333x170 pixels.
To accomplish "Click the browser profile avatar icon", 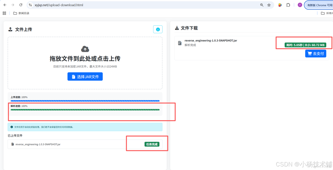I will click(x=300, y=5).
